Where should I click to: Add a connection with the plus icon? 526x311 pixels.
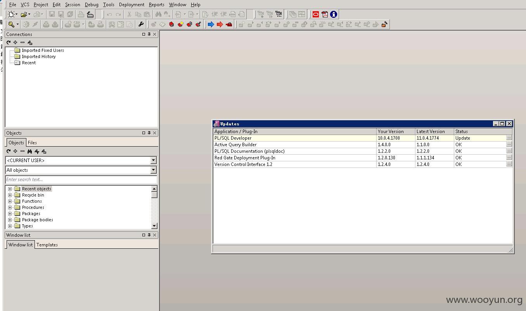coord(15,43)
